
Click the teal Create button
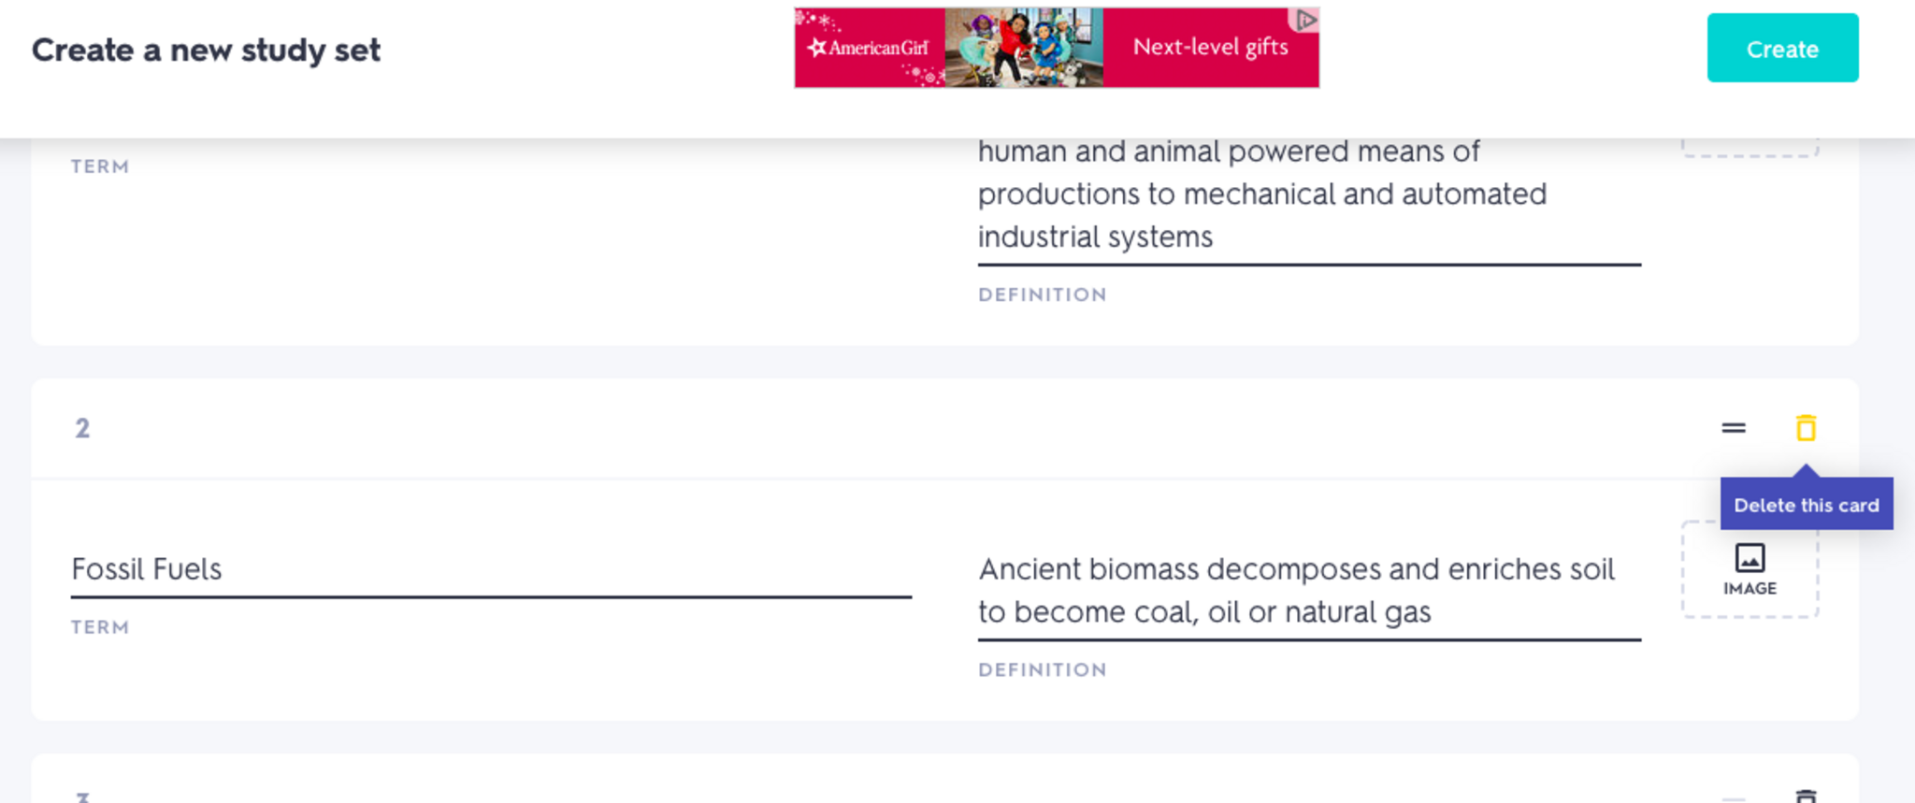pos(1781,49)
